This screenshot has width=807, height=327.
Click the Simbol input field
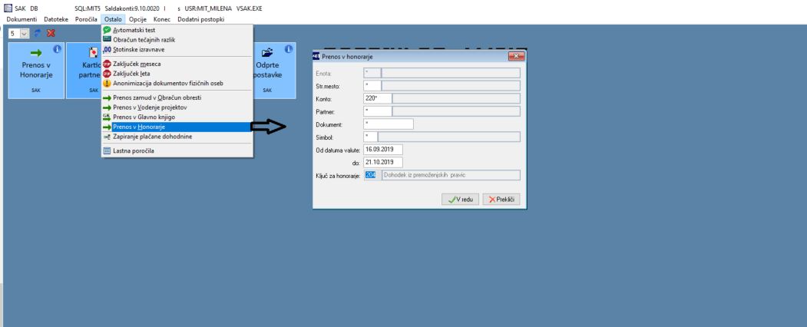pos(370,137)
